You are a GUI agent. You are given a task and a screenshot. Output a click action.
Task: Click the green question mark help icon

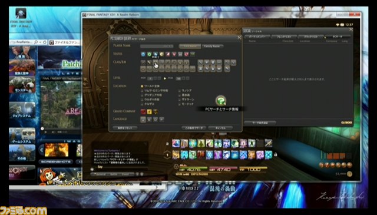[220, 101]
